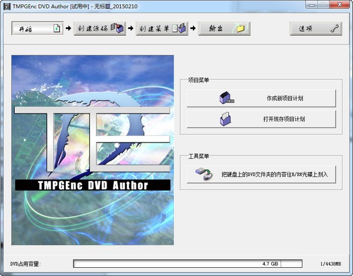Click the 4.7 GB capacity marker
This screenshot has height=276, width=353.
270,264
